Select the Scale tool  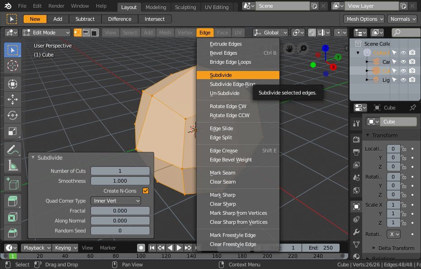[x=12, y=131]
